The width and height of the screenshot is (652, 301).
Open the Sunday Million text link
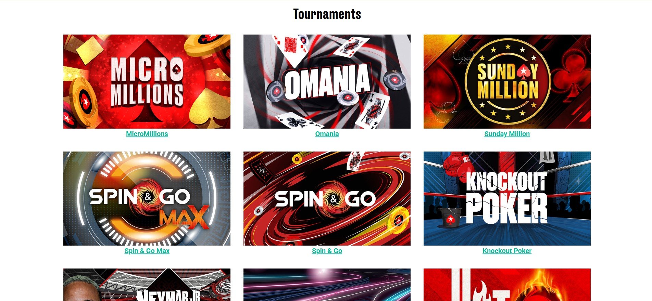pos(507,134)
